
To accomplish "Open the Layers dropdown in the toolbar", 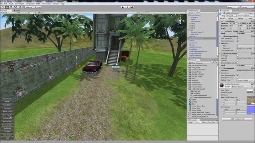I will point(233,7).
